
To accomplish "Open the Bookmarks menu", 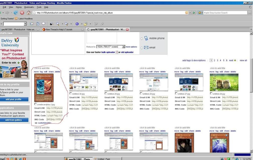I will point(29,7).
